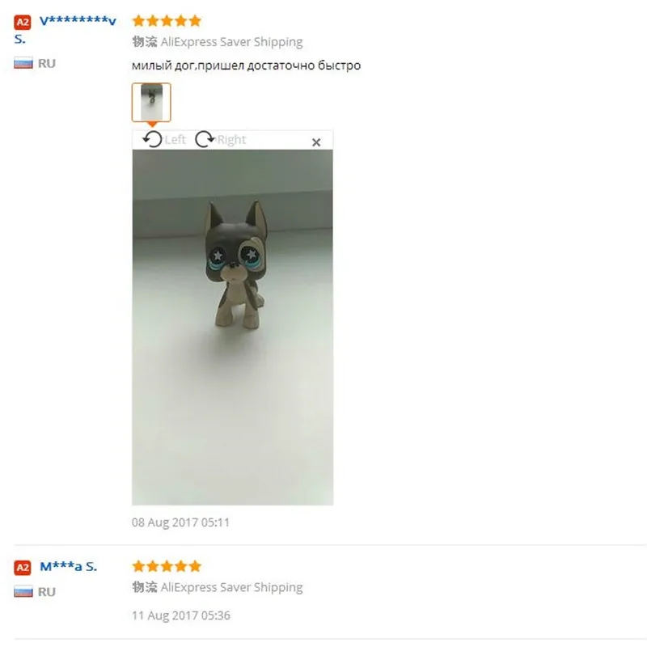
Task: Click the A2 badge beside V********v S.
Action: tap(23, 22)
